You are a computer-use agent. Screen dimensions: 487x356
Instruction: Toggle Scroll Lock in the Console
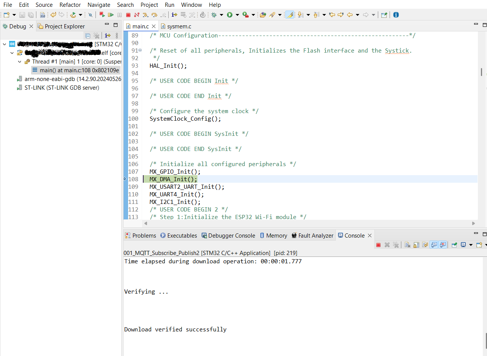click(415, 245)
